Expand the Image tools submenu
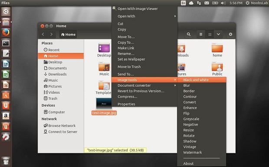Image resolution: width=269 pixels, height=167 pixels. [144, 80]
